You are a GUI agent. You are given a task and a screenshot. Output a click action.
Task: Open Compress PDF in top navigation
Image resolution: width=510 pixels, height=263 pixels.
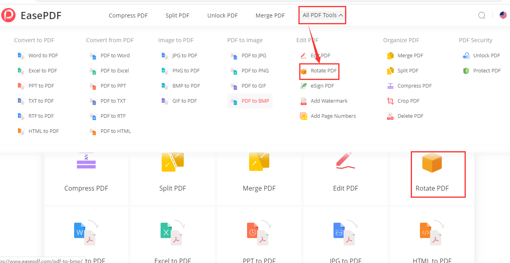(128, 16)
